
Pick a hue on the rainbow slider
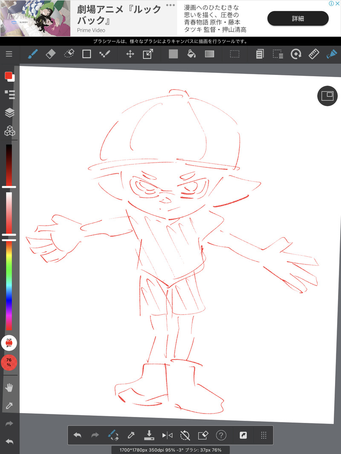click(9, 285)
